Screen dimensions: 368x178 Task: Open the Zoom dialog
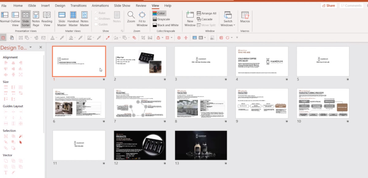click(x=131, y=17)
